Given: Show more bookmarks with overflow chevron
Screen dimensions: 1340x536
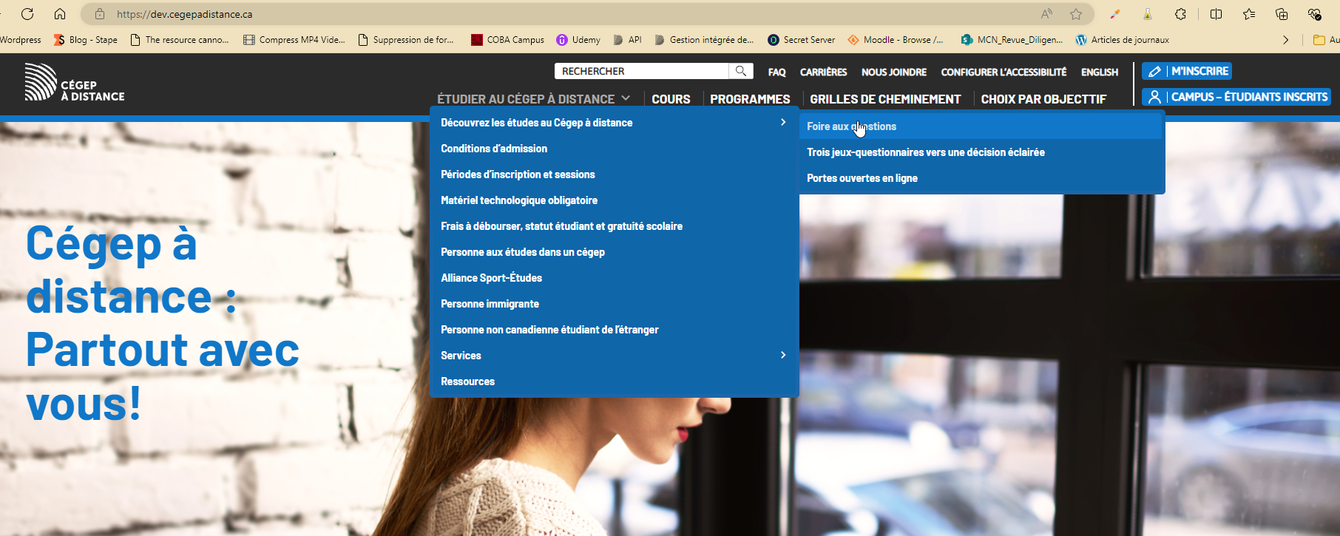Looking at the screenshot, I should click(1285, 40).
